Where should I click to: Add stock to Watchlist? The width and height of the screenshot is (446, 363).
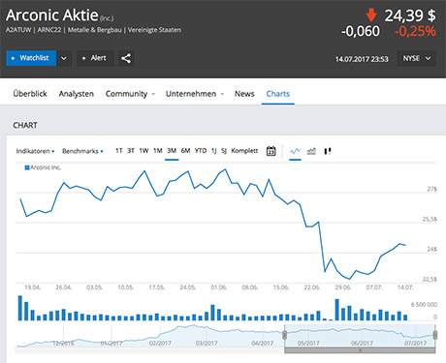click(x=31, y=58)
